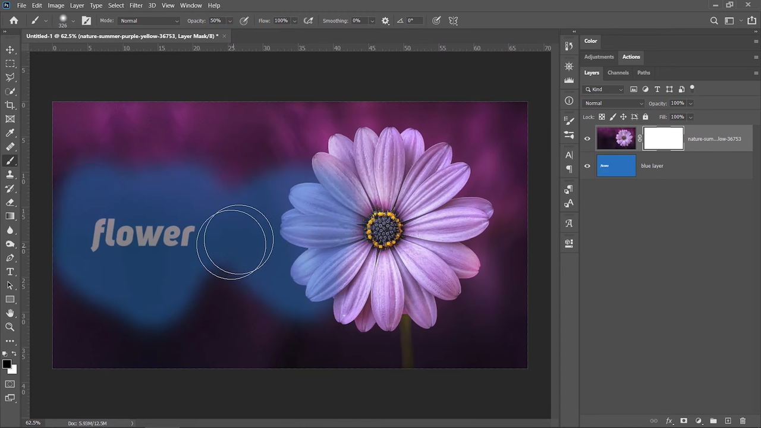
Task: Open the Opacity dropdown in the Layers panel
Action: tap(690, 103)
